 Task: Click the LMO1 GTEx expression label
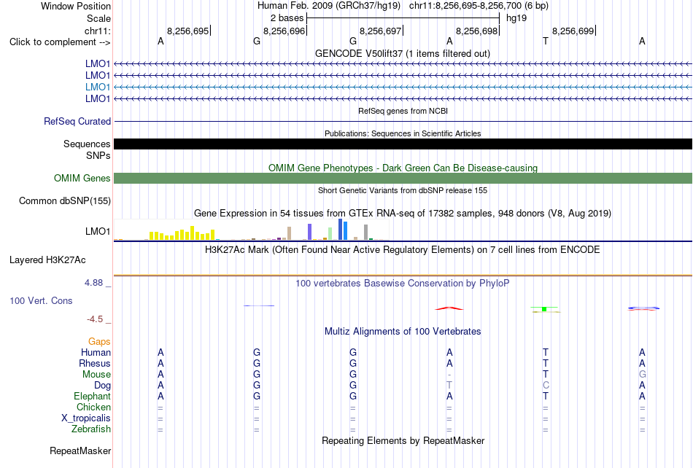click(x=98, y=231)
